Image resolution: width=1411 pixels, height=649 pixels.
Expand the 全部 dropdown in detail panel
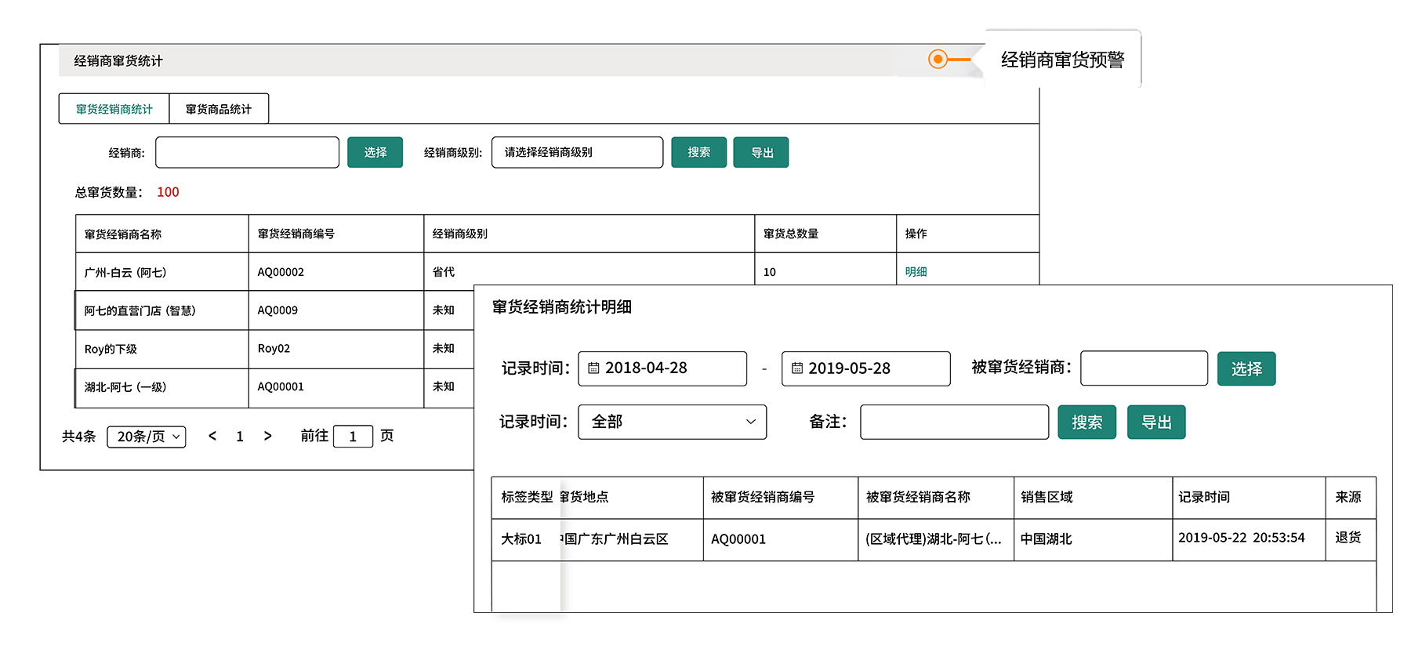coord(672,422)
